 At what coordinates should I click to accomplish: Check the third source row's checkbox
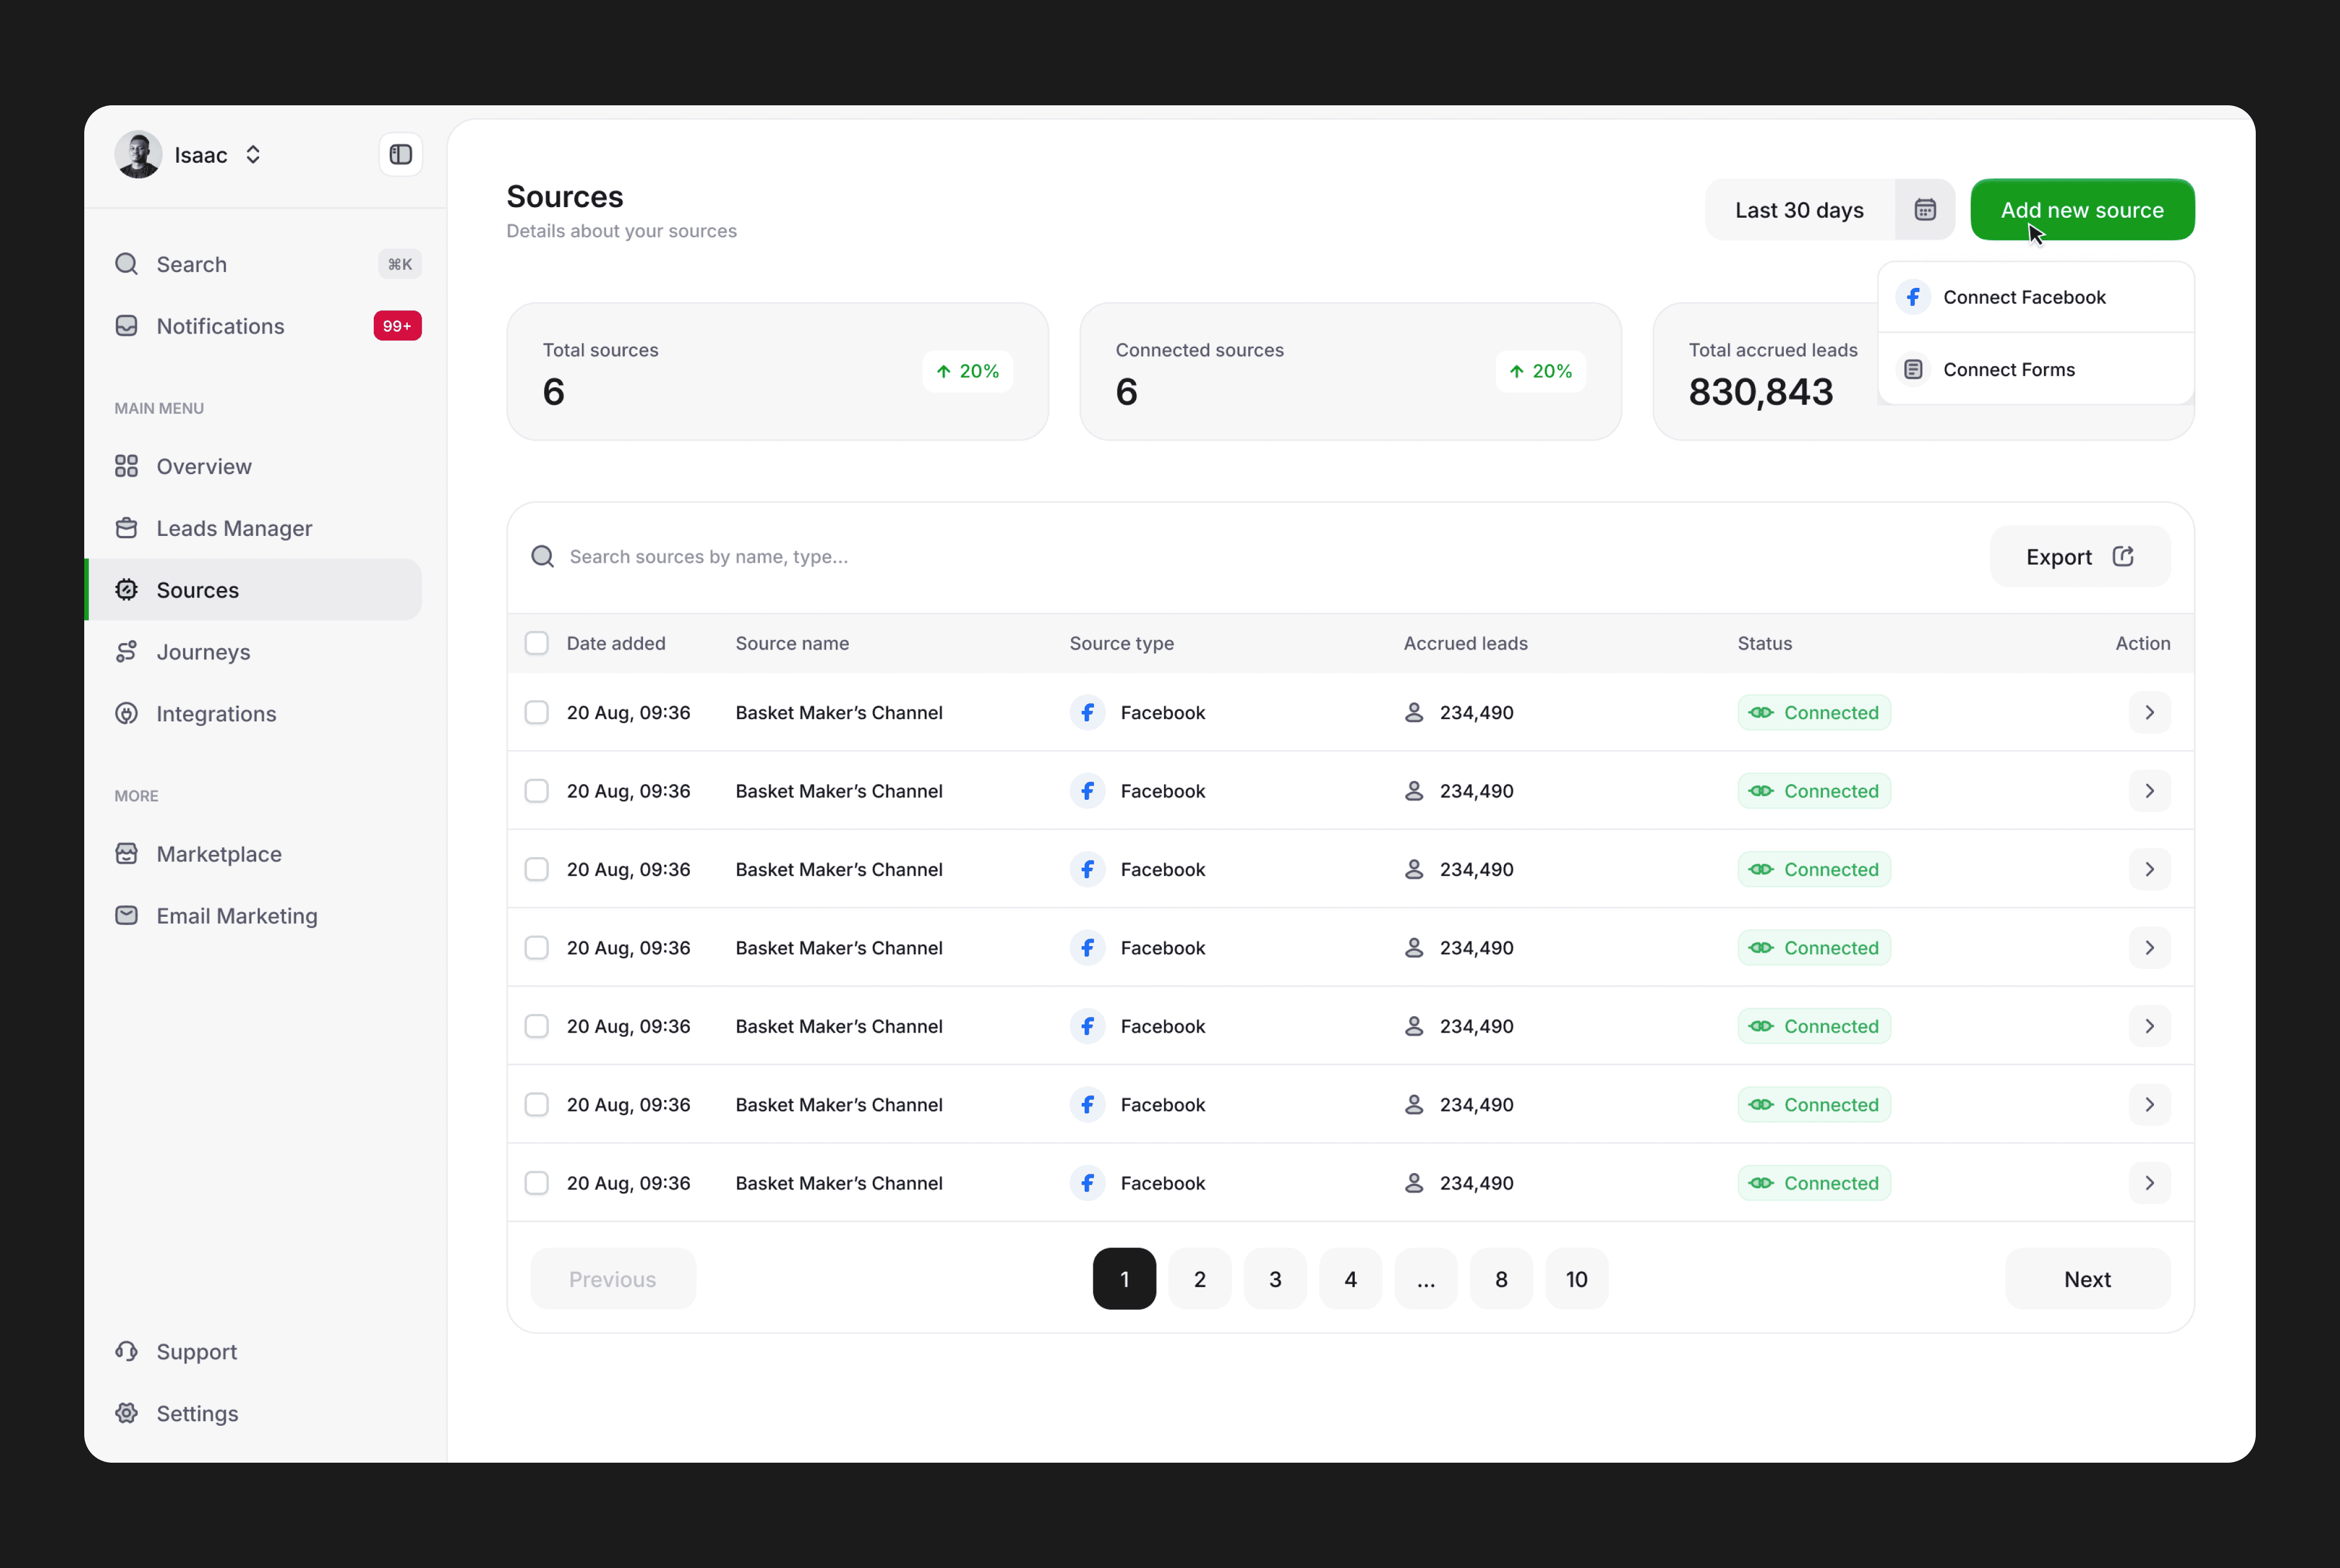pyautogui.click(x=537, y=870)
